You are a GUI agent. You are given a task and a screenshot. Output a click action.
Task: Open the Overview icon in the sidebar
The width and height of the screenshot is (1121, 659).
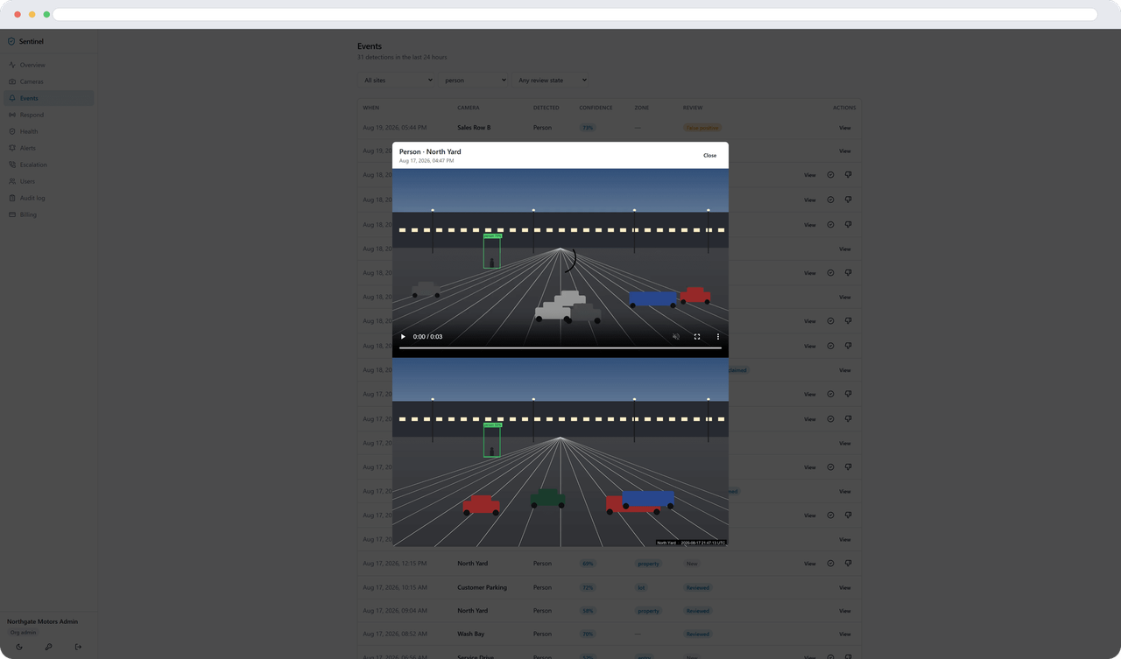(x=12, y=65)
